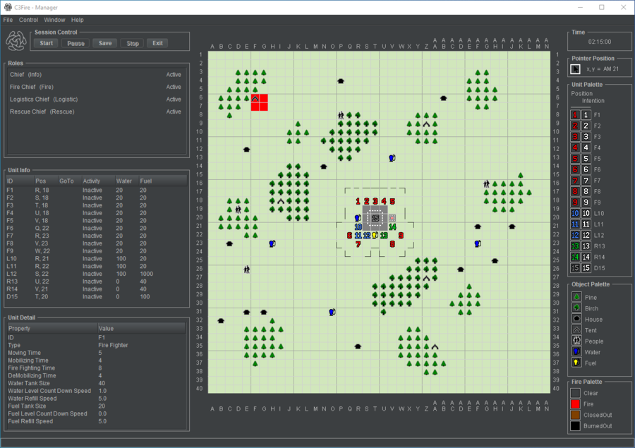The width and height of the screenshot is (635, 448).
Task: Open the File menu
Action: point(8,20)
